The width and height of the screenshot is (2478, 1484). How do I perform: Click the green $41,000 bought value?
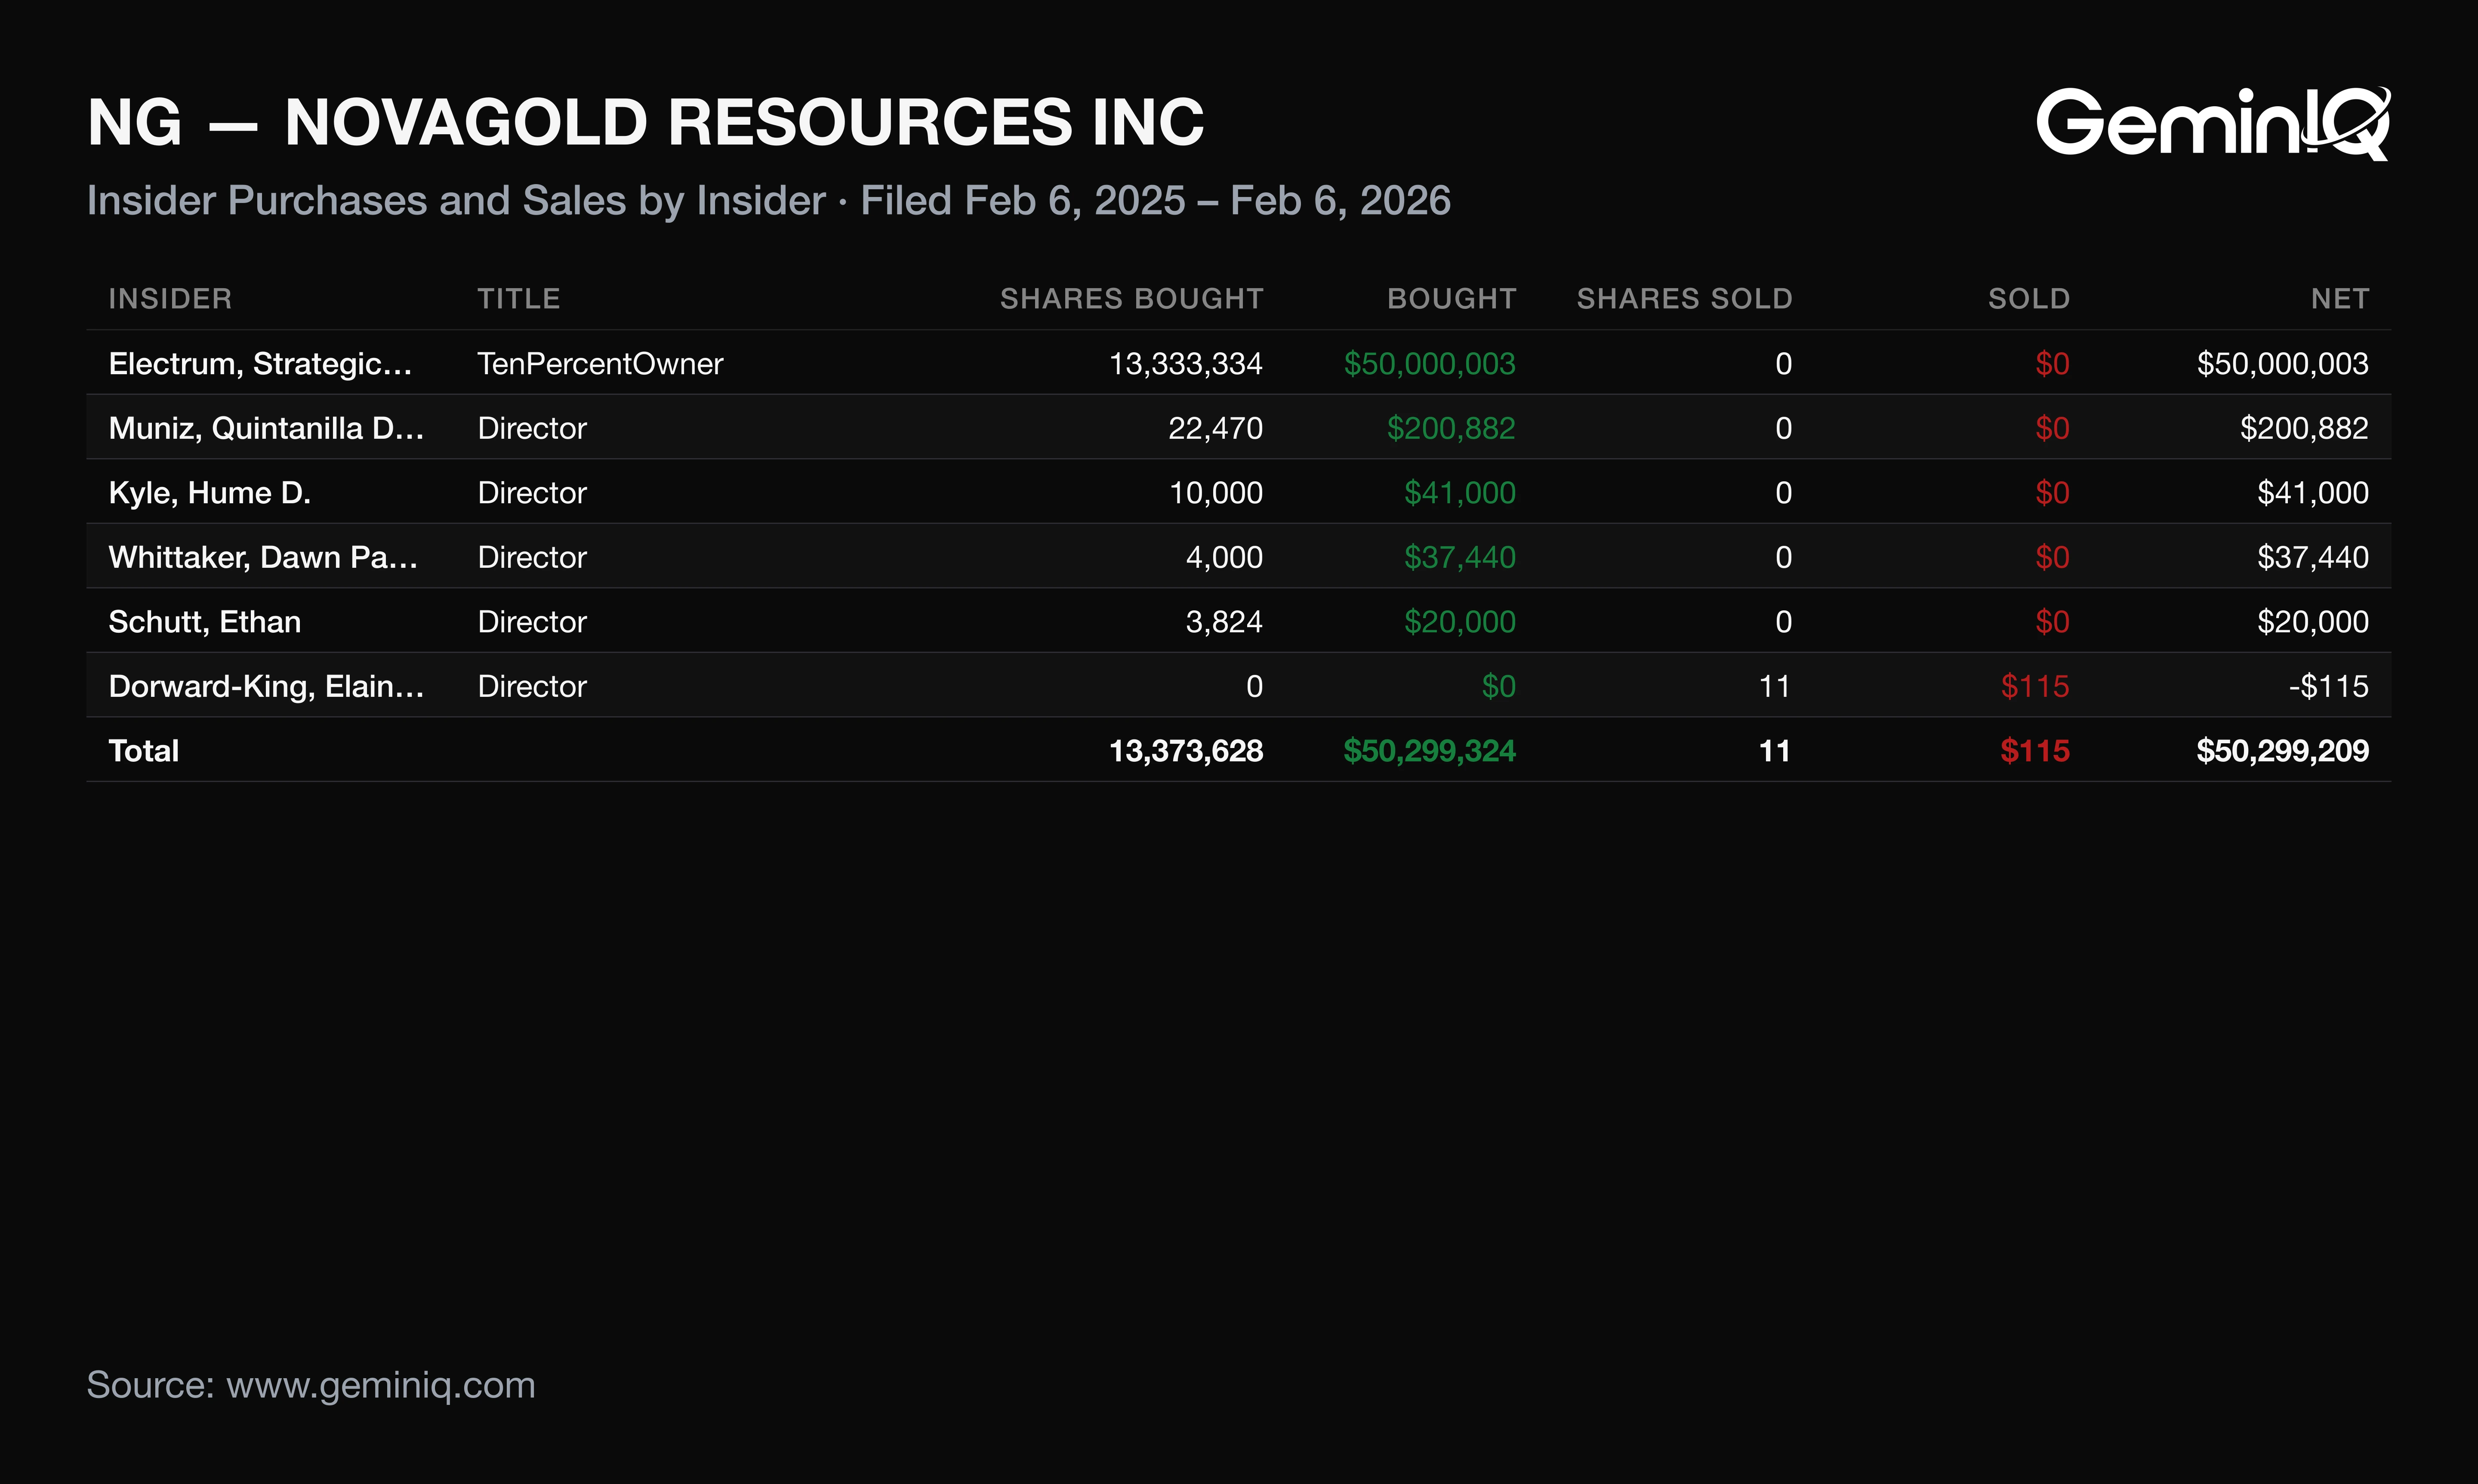[1460, 492]
